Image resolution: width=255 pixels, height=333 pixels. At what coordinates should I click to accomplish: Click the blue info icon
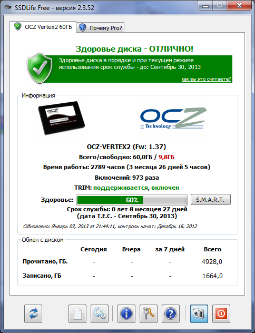pos(126,314)
